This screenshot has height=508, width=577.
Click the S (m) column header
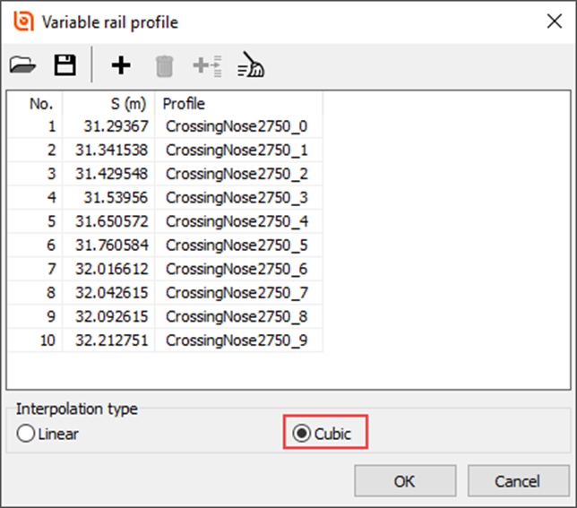point(108,104)
